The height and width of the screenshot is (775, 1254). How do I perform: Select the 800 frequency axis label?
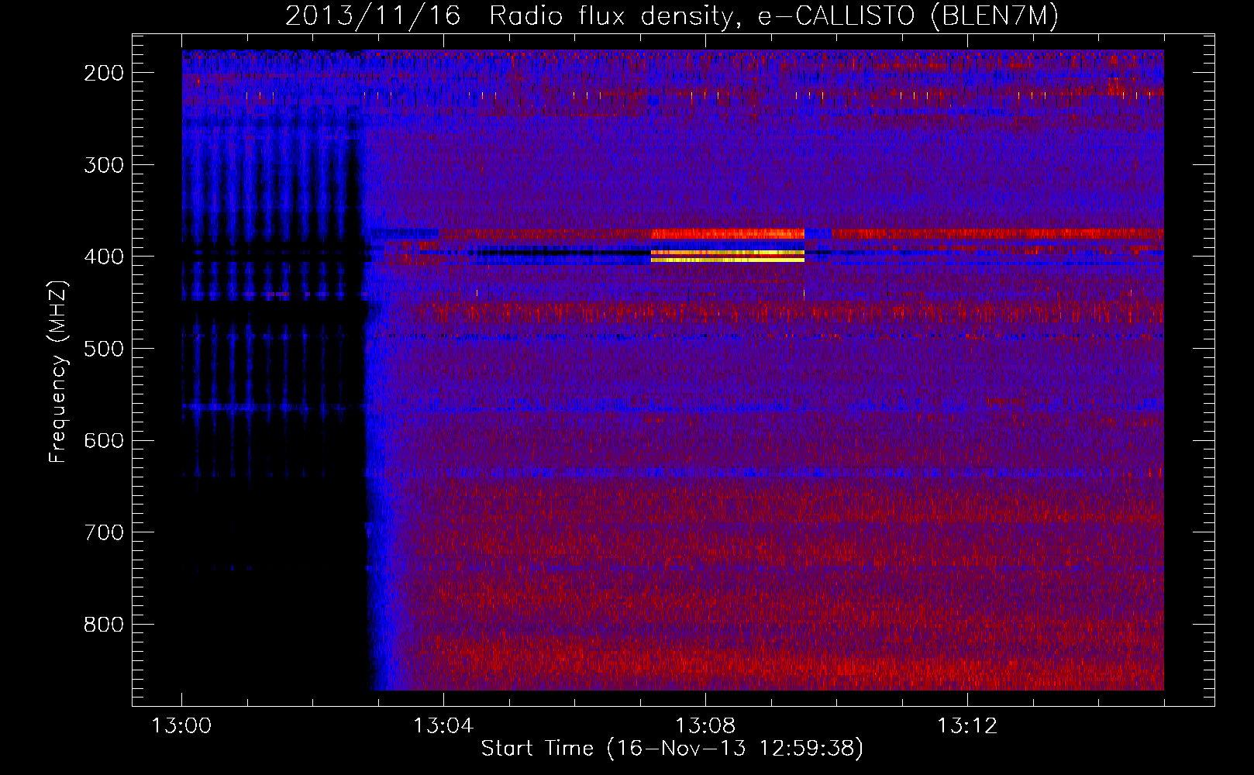click(x=103, y=625)
